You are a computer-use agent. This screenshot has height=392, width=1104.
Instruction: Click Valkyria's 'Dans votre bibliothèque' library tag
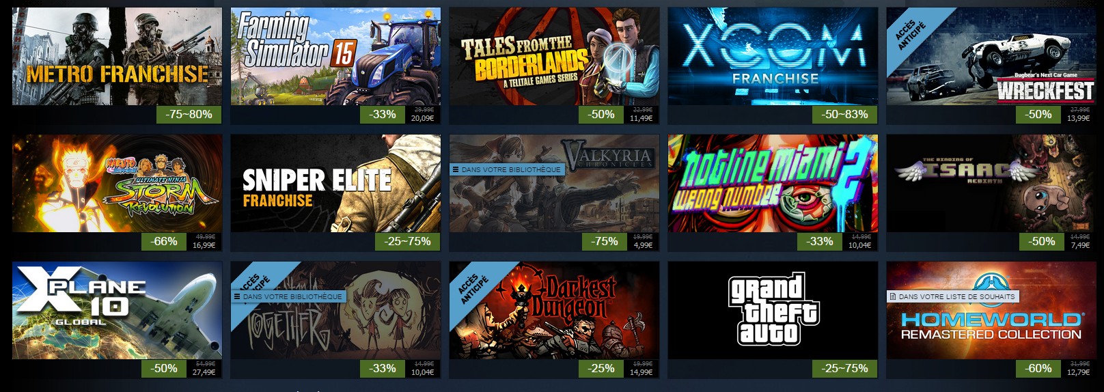506,169
